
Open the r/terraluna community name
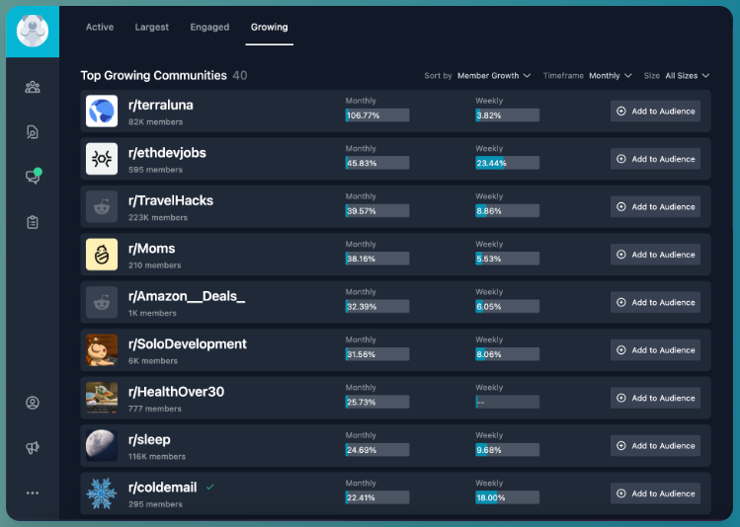160,105
